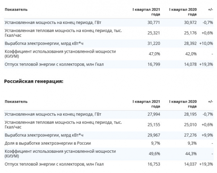Select the -0,7% change in first table
The image size is (217, 173).
[208, 22]
